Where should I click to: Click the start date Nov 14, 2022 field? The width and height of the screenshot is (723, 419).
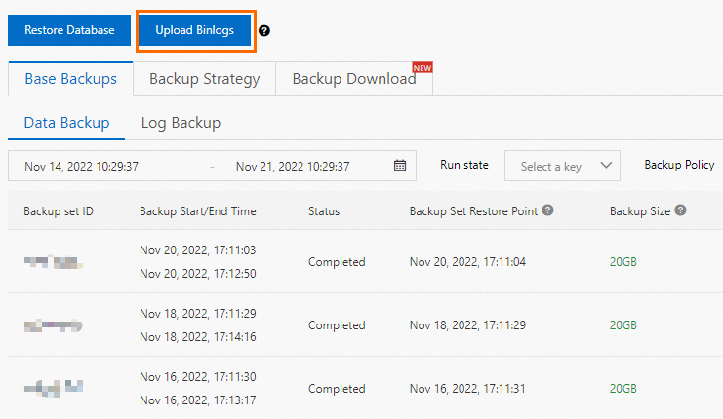[x=82, y=166]
